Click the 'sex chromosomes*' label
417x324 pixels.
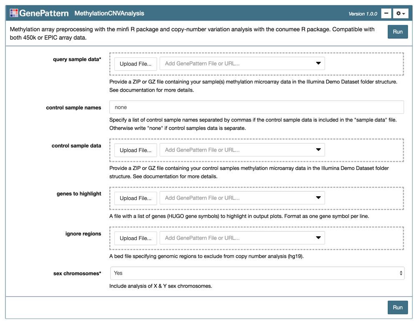(x=77, y=273)
